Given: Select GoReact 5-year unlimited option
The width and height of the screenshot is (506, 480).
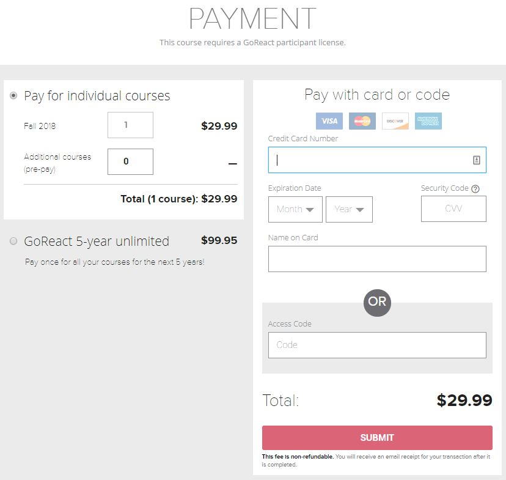Looking at the screenshot, I should [x=13, y=241].
